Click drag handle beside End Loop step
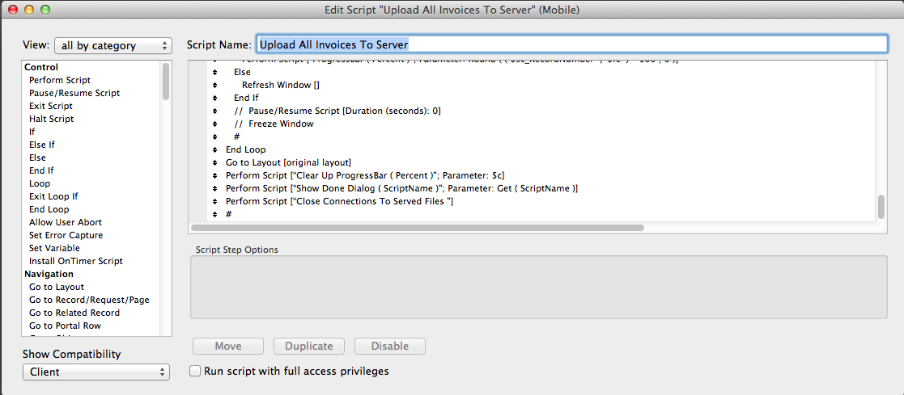This screenshot has width=904, height=395. pyautogui.click(x=214, y=149)
